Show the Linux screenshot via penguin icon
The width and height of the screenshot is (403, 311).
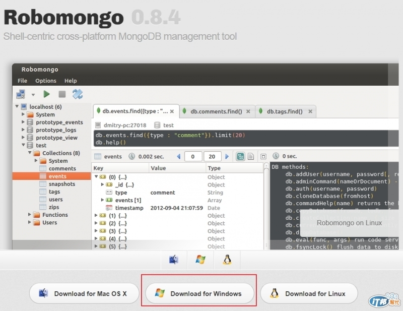click(227, 260)
